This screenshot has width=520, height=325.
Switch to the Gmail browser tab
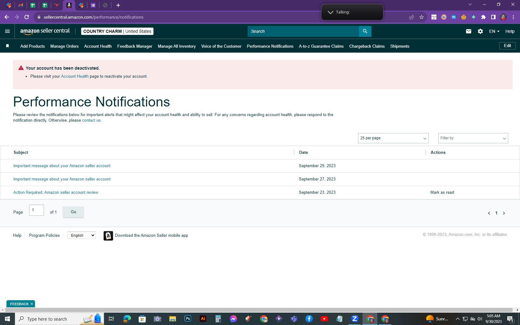point(21,5)
